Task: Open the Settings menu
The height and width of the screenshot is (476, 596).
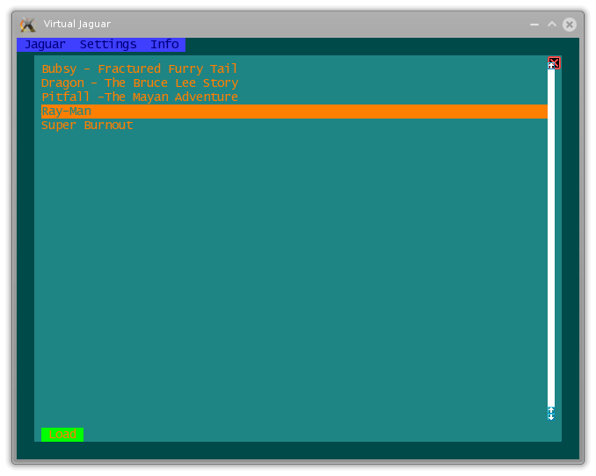Action: (108, 45)
